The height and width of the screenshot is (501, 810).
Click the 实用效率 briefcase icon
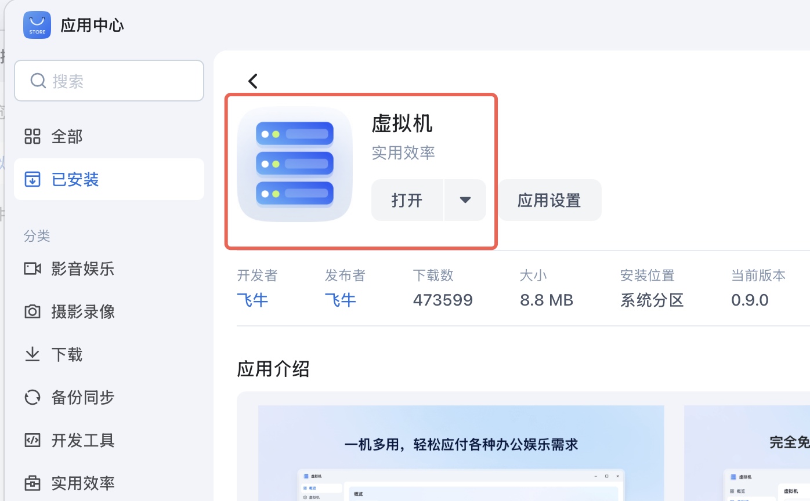click(x=32, y=483)
